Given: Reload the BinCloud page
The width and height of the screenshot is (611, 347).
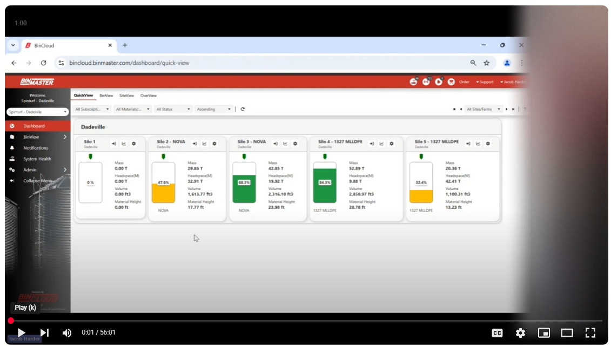Looking at the screenshot, I should click(x=44, y=63).
